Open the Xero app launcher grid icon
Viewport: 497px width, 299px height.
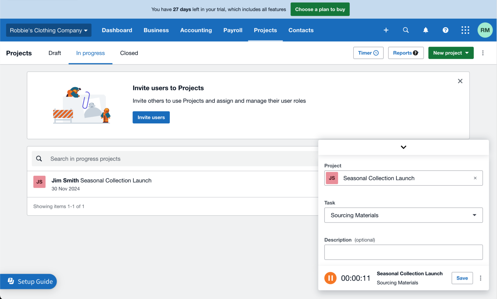pos(465,30)
